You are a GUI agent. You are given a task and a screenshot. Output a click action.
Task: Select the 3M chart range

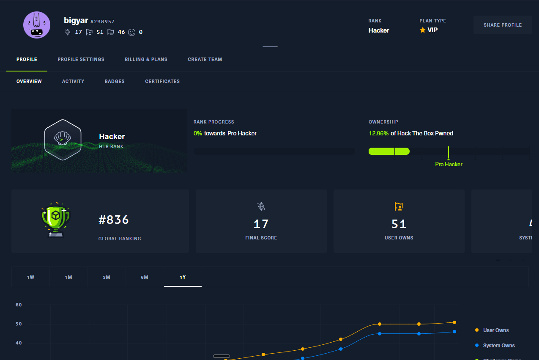107,277
